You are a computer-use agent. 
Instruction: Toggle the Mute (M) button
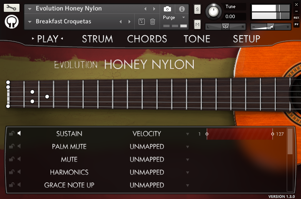198,24
